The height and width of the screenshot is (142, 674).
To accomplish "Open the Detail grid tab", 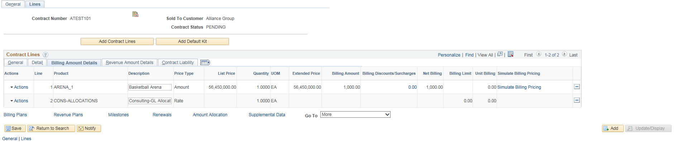I will [37, 63].
